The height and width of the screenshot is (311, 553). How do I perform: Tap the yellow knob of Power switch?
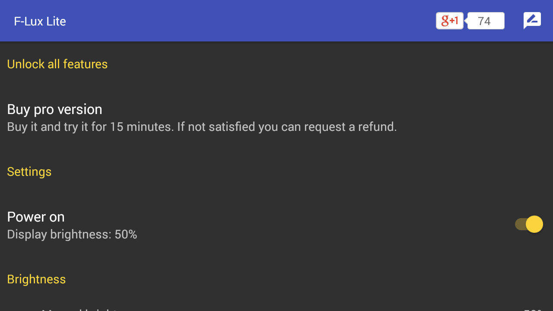(x=534, y=224)
